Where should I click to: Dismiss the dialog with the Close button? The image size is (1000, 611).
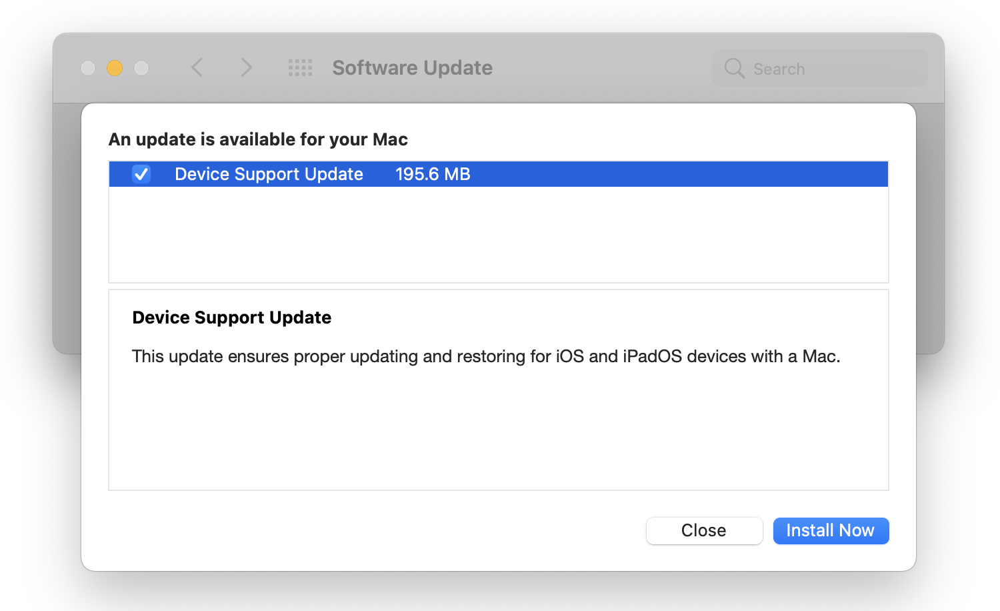(x=704, y=531)
